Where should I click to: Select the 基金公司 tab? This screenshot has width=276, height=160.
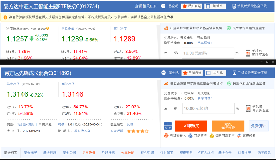coord(69,153)
